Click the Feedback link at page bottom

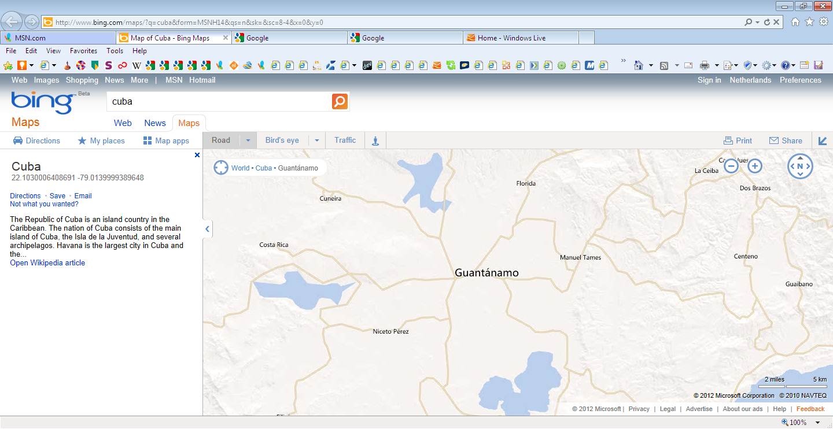click(810, 409)
